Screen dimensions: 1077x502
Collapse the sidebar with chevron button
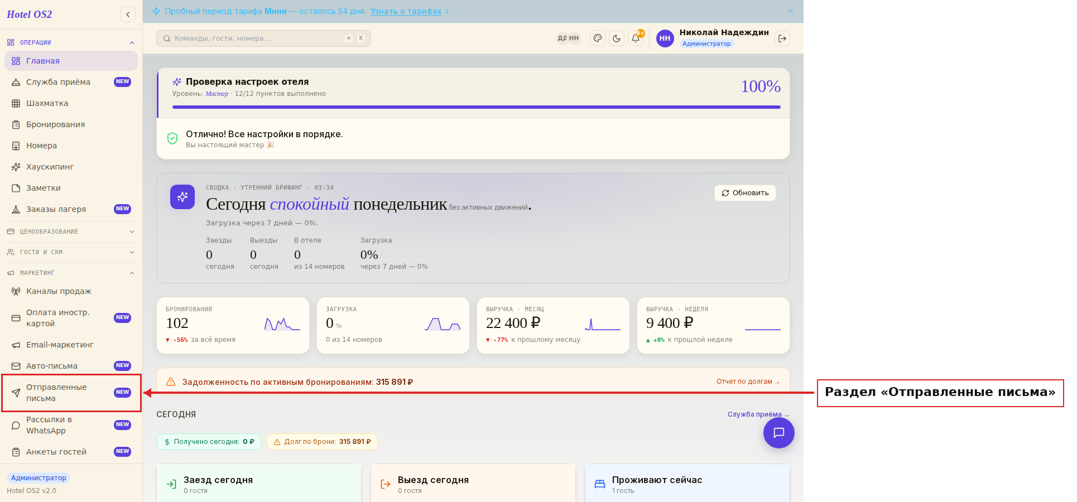[x=128, y=15]
